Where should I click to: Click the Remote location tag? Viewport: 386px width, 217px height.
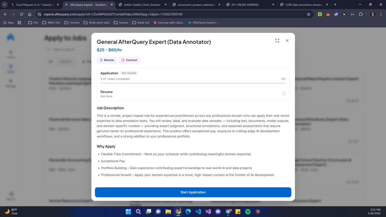107,60
